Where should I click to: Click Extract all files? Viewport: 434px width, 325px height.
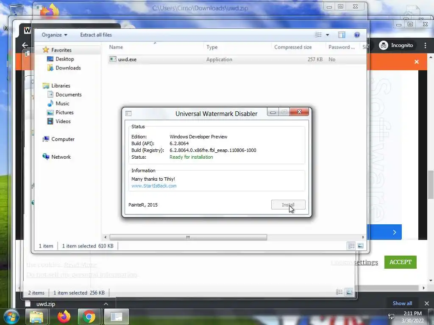tap(96, 35)
